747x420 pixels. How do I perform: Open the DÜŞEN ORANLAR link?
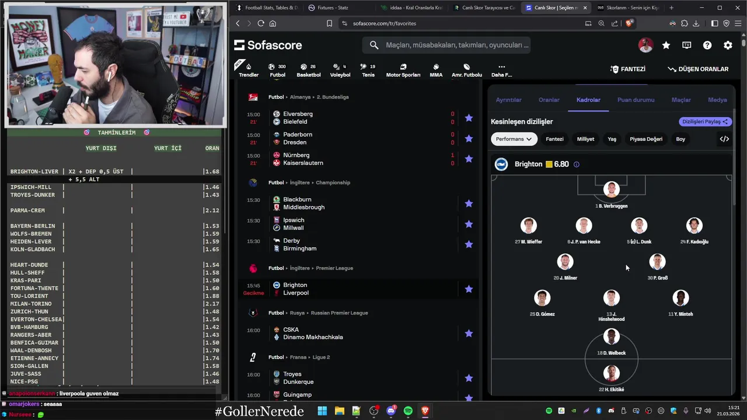[698, 69]
